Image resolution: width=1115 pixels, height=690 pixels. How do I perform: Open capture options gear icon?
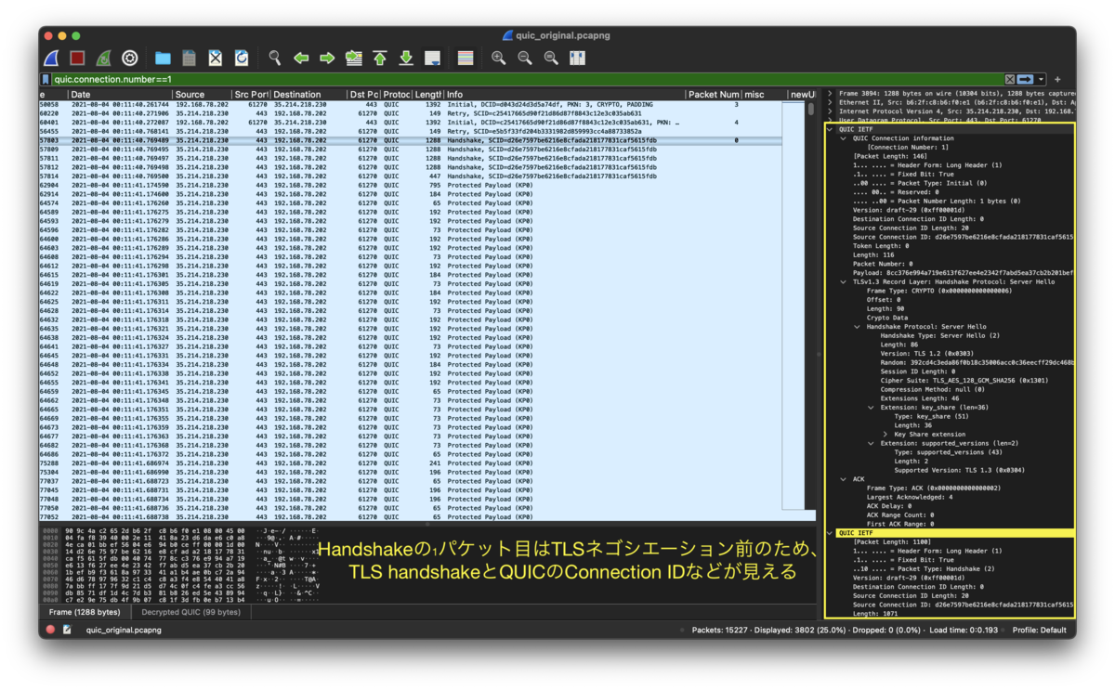pyautogui.click(x=129, y=58)
